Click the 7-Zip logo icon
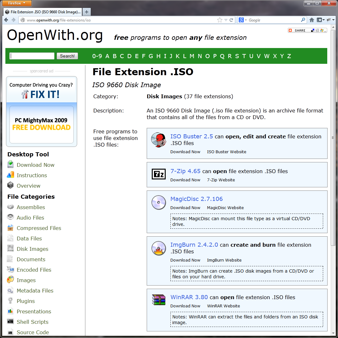This screenshot has width=338, height=338. point(158,174)
